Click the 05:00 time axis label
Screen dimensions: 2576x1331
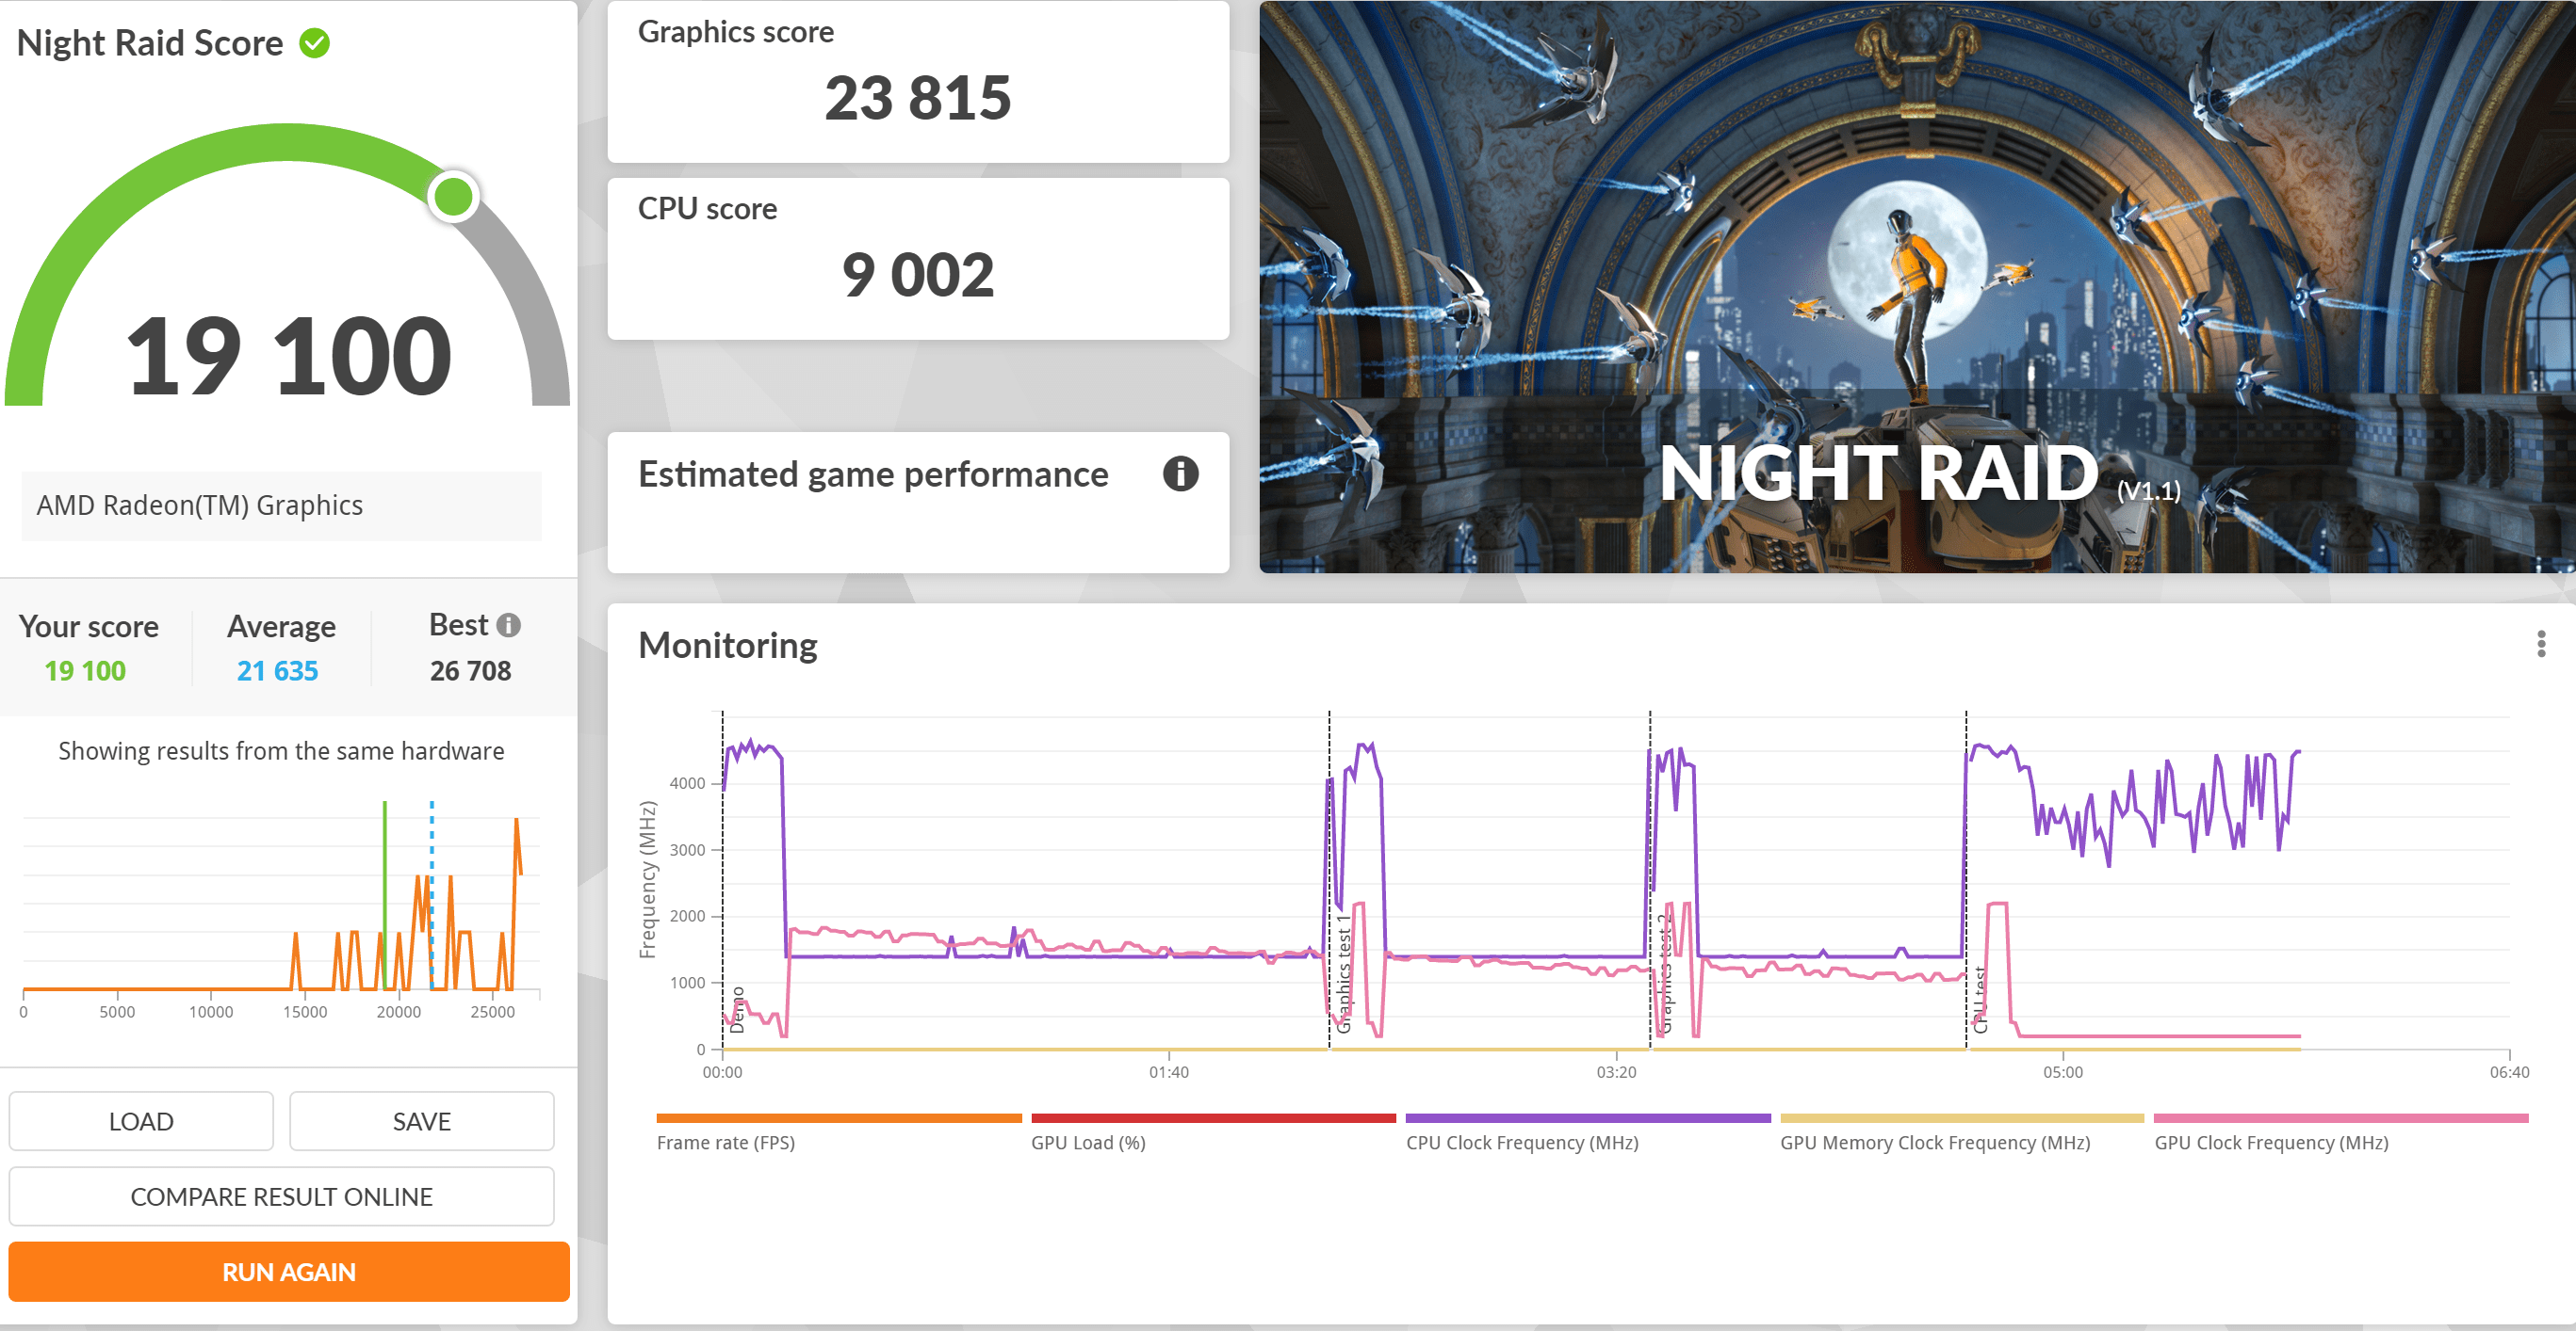pyautogui.click(x=2063, y=1072)
